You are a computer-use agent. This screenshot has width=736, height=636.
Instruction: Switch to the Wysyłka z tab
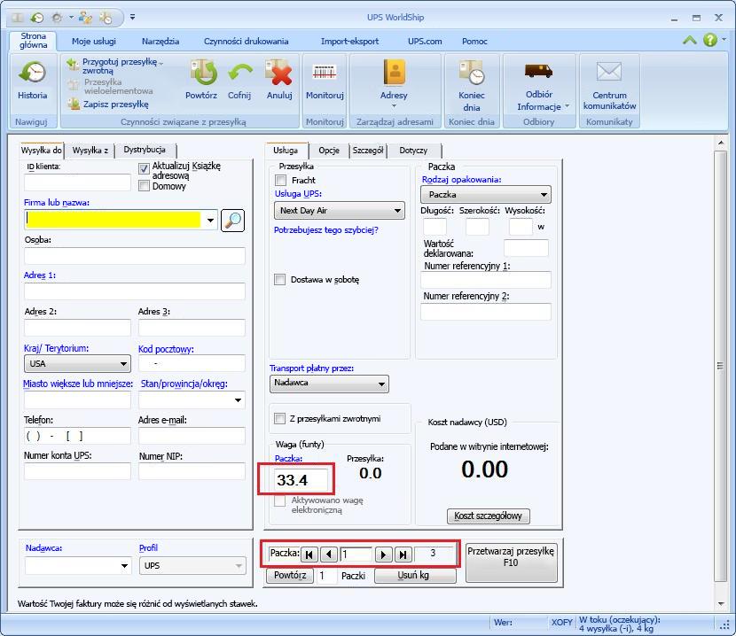click(x=90, y=150)
